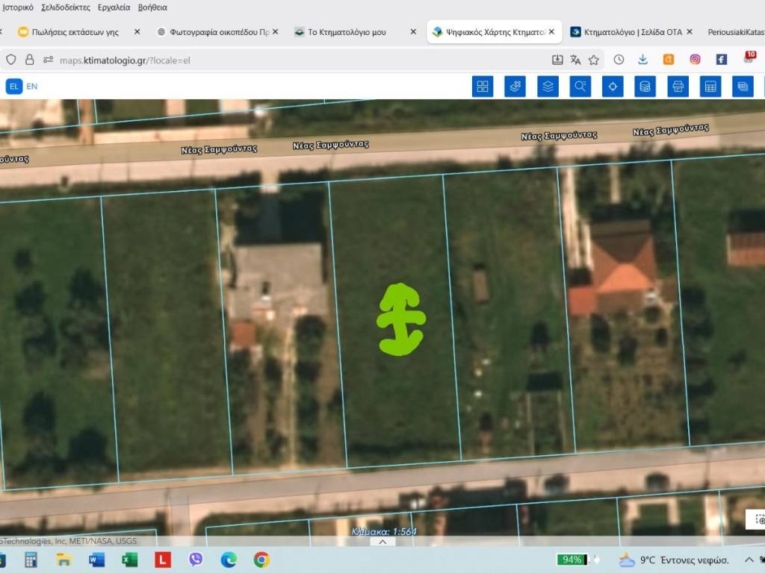Open the map layers stack tool
Viewport: 765px width, 573px height.
(x=548, y=87)
